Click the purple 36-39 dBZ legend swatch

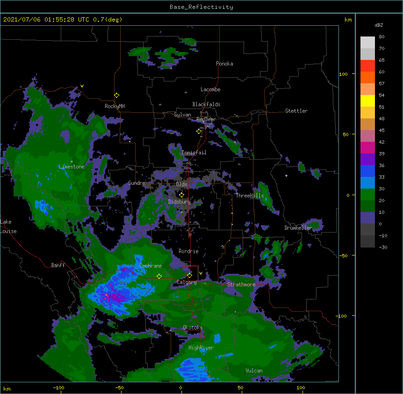click(x=367, y=160)
